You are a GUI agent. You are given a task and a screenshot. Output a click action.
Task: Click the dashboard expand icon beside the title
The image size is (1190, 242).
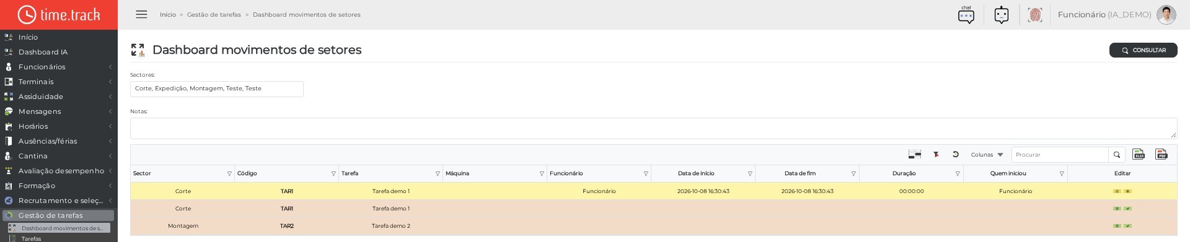(138, 50)
